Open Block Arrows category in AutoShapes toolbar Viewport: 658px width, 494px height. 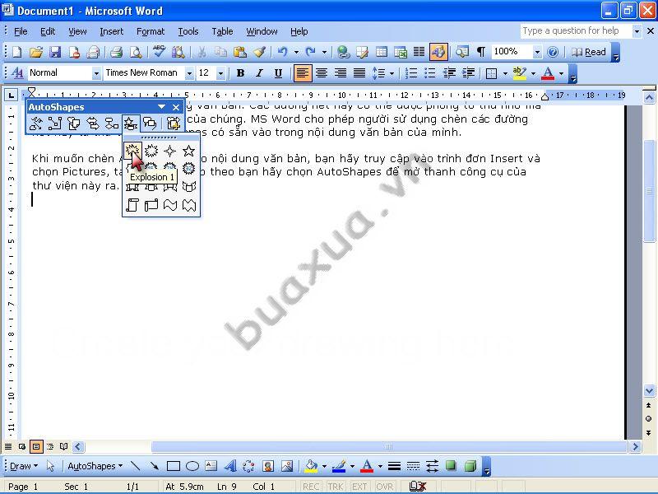(x=93, y=123)
